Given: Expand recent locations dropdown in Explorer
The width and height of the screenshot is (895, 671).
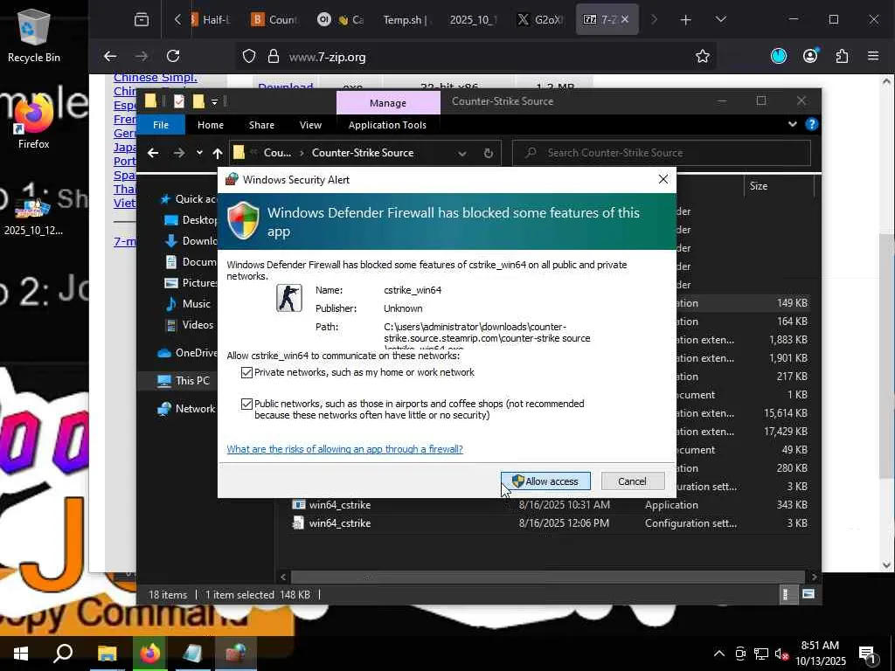Looking at the screenshot, I should (x=199, y=153).
